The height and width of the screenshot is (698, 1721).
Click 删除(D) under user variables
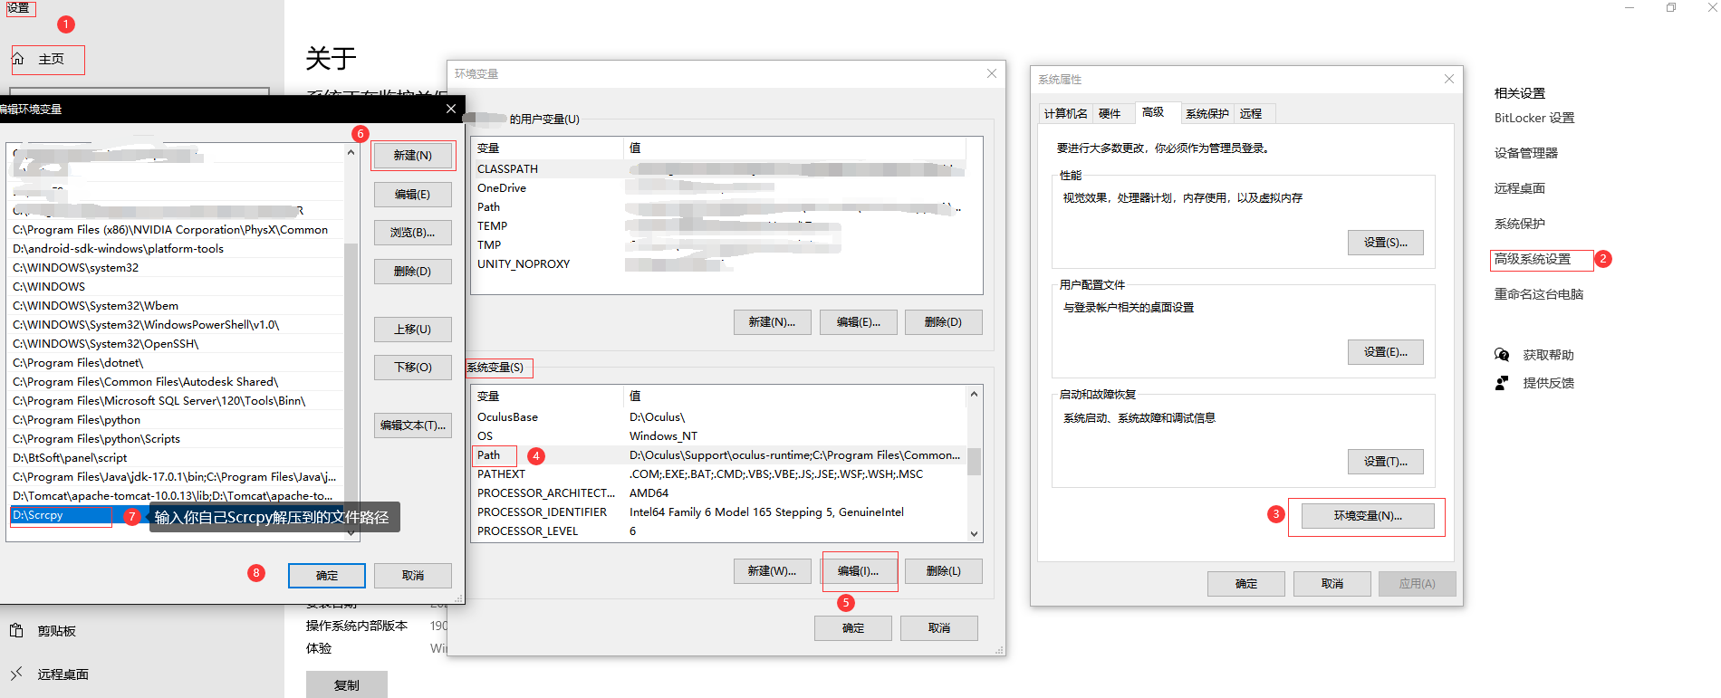click(943, 322)
